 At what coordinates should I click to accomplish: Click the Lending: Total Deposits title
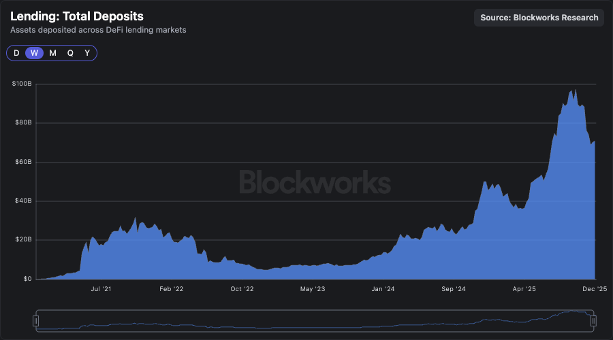[x=76, y=16]
